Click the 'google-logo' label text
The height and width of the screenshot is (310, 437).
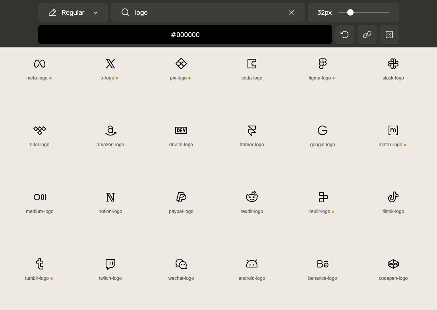323,145
